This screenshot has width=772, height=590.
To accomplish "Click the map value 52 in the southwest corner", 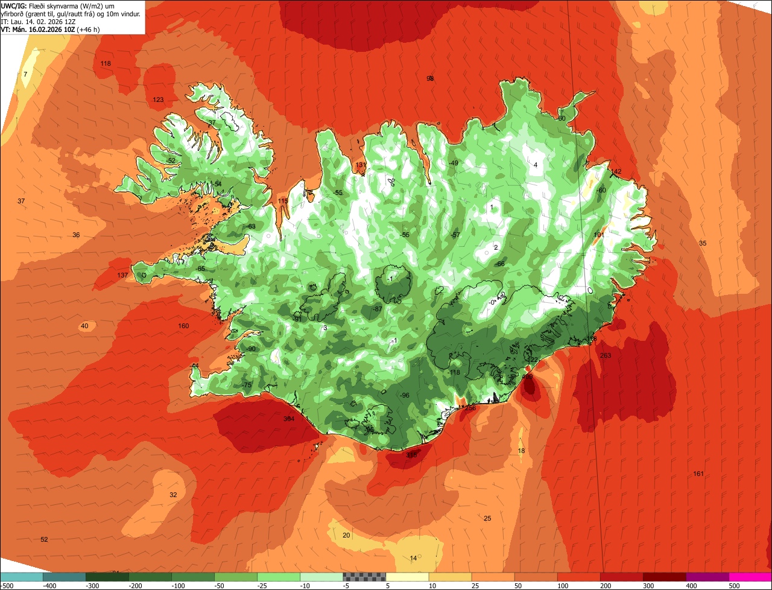I will tap(44, 539).
